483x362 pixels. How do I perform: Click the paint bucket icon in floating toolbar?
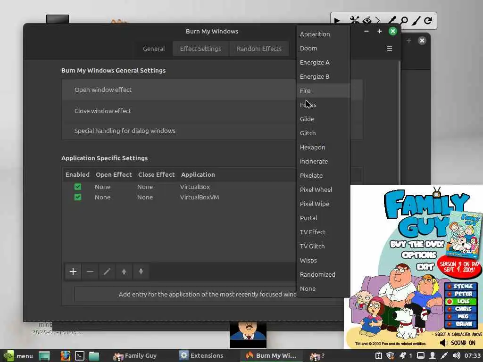tap(366, 21)
